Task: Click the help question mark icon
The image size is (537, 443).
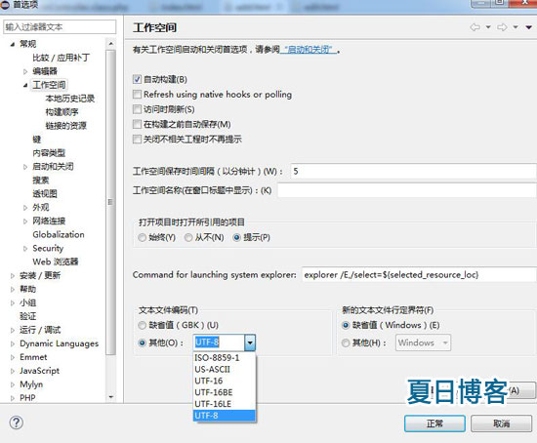Action: 16,423
